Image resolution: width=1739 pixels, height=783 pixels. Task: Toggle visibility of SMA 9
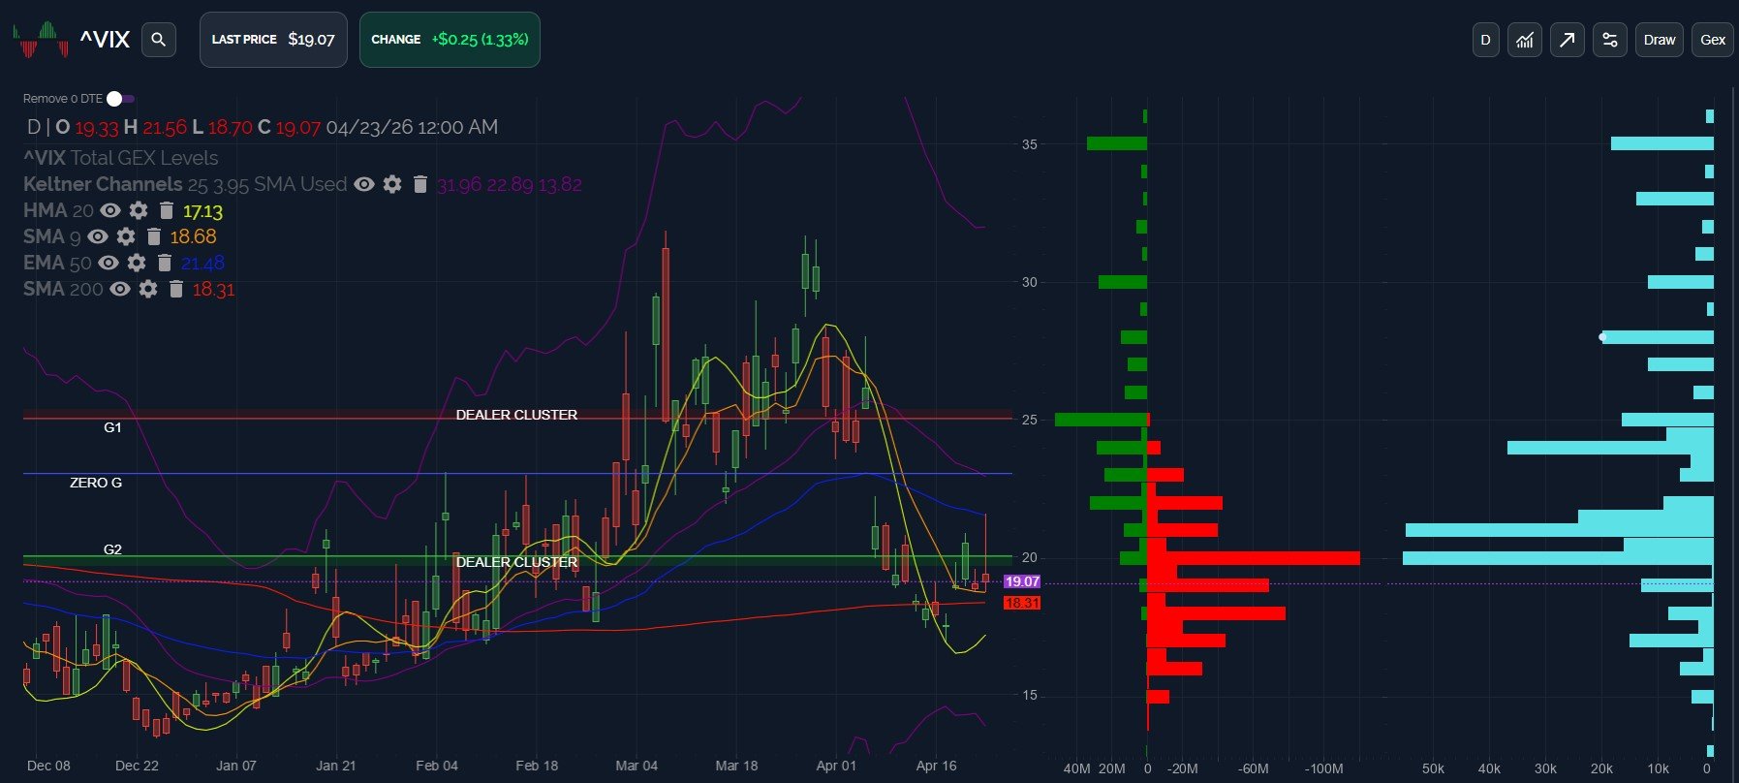click(x=98, y=236)
